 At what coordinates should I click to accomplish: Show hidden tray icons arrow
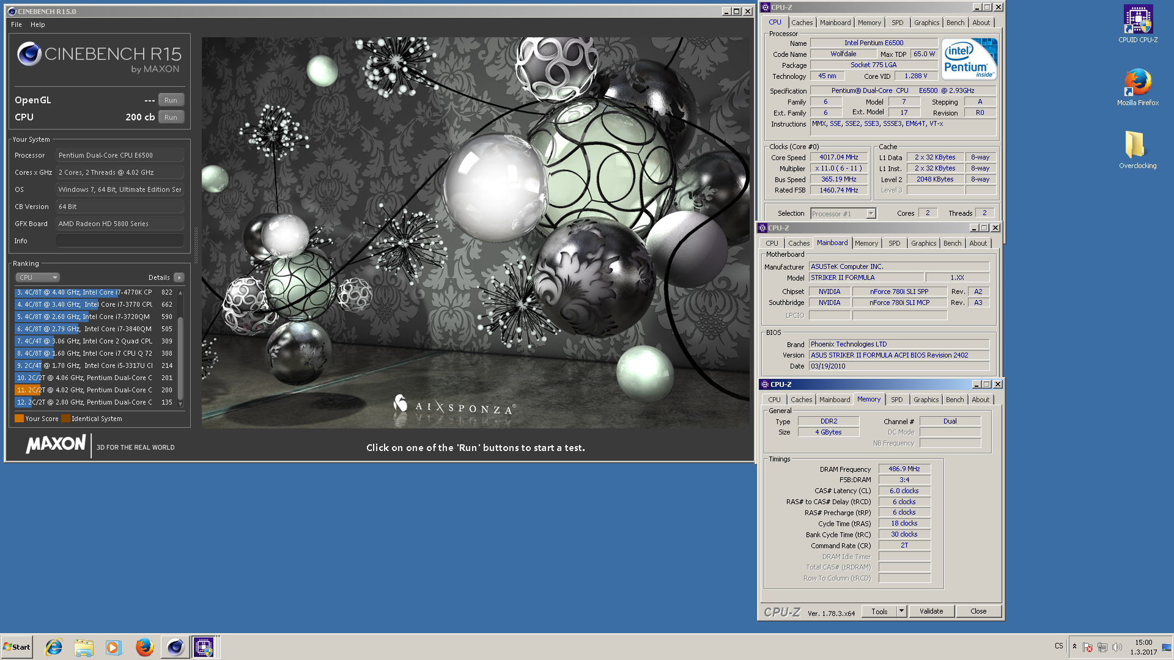(1074, 647)
